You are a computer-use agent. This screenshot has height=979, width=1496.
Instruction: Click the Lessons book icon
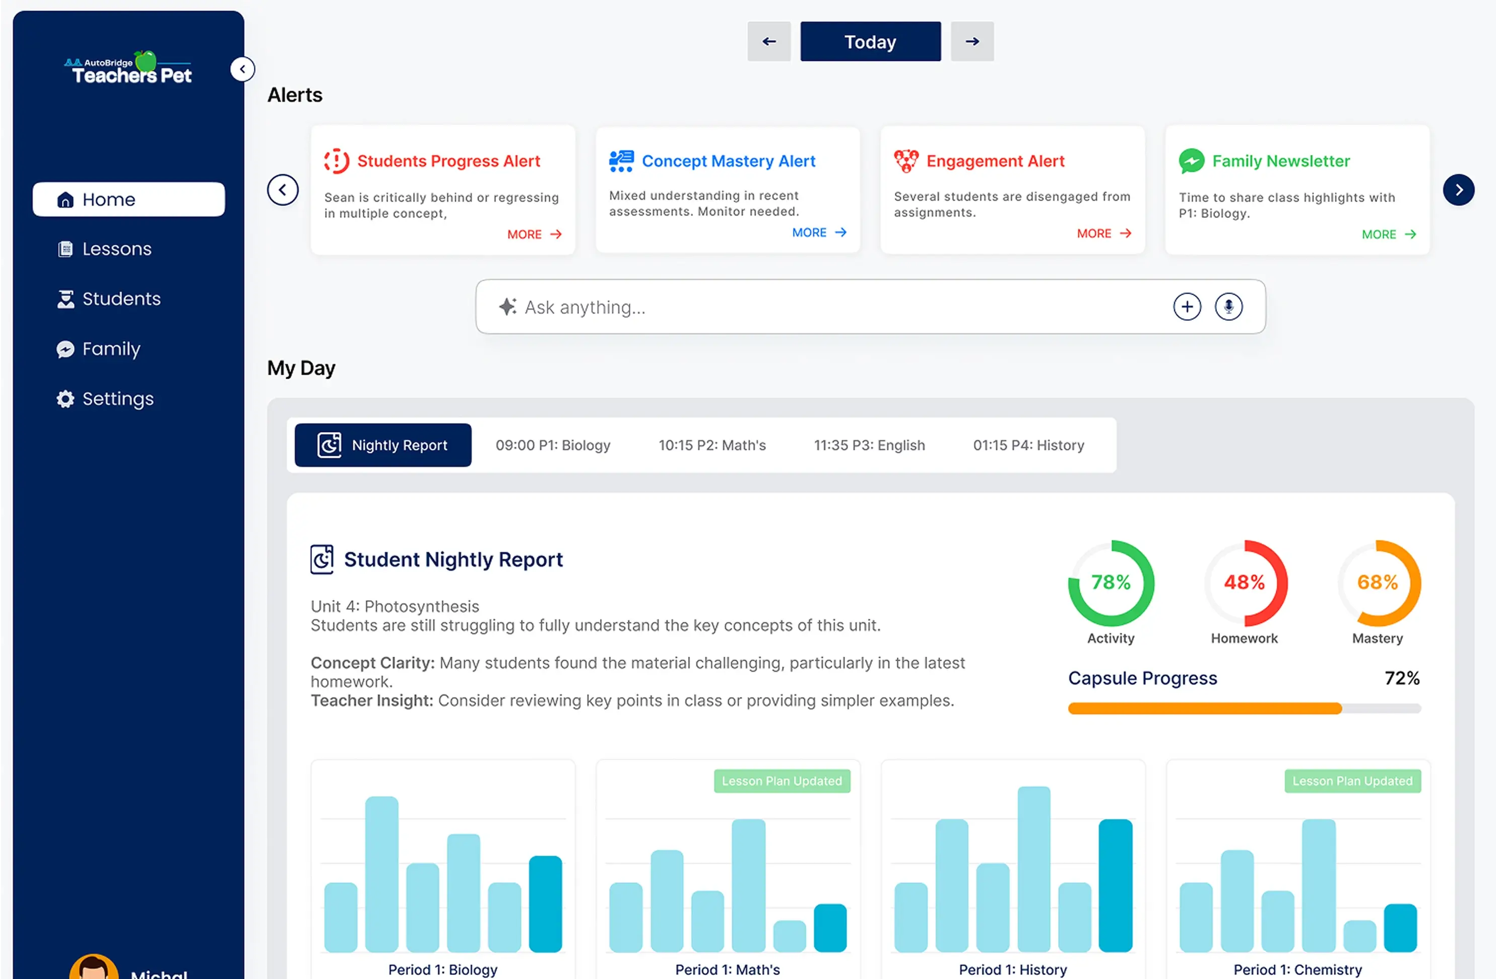[x=66, y=249]
